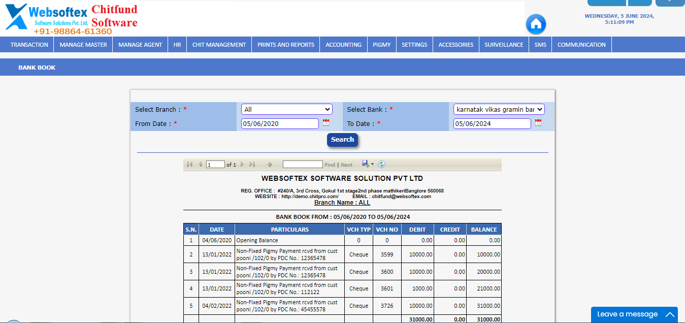The width and height of the screenshot is (685, 323).
Task: Open the Manage Master menu
Action: click(83, 45)
